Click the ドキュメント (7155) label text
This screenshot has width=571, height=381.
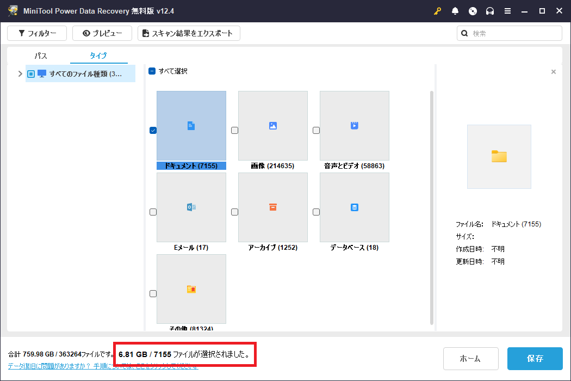click(x=191, y=166)
